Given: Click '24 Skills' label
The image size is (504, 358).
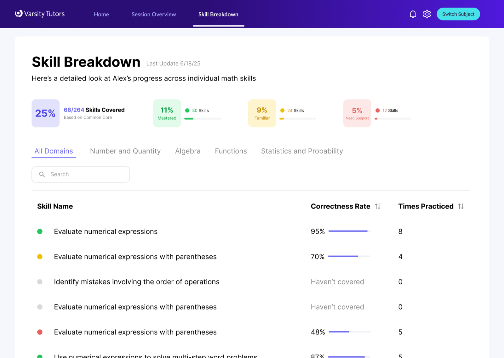Looking at the screenshot, I should tap(295, 111).
